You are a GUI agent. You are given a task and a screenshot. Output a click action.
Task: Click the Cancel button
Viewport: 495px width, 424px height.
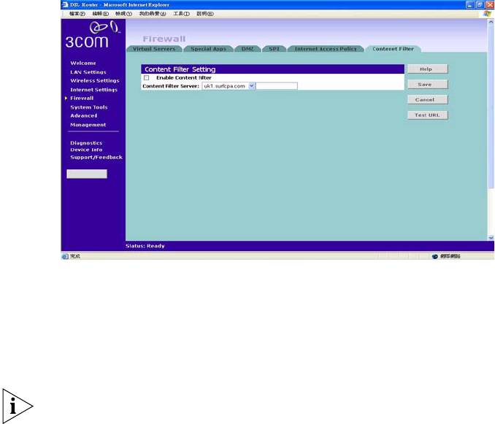(428, 100)
